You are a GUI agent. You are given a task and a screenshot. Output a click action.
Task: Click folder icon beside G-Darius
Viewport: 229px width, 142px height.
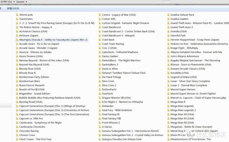click(100, 127)
